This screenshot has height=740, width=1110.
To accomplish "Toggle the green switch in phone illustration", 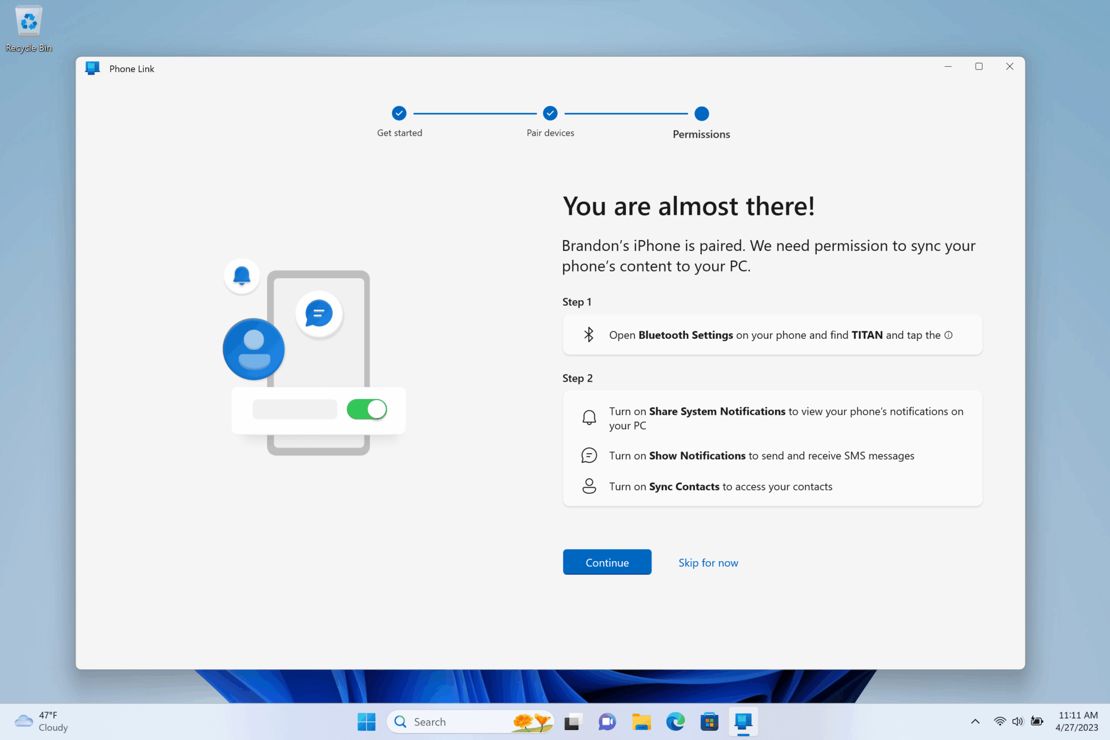I will (x=367, y=409).
